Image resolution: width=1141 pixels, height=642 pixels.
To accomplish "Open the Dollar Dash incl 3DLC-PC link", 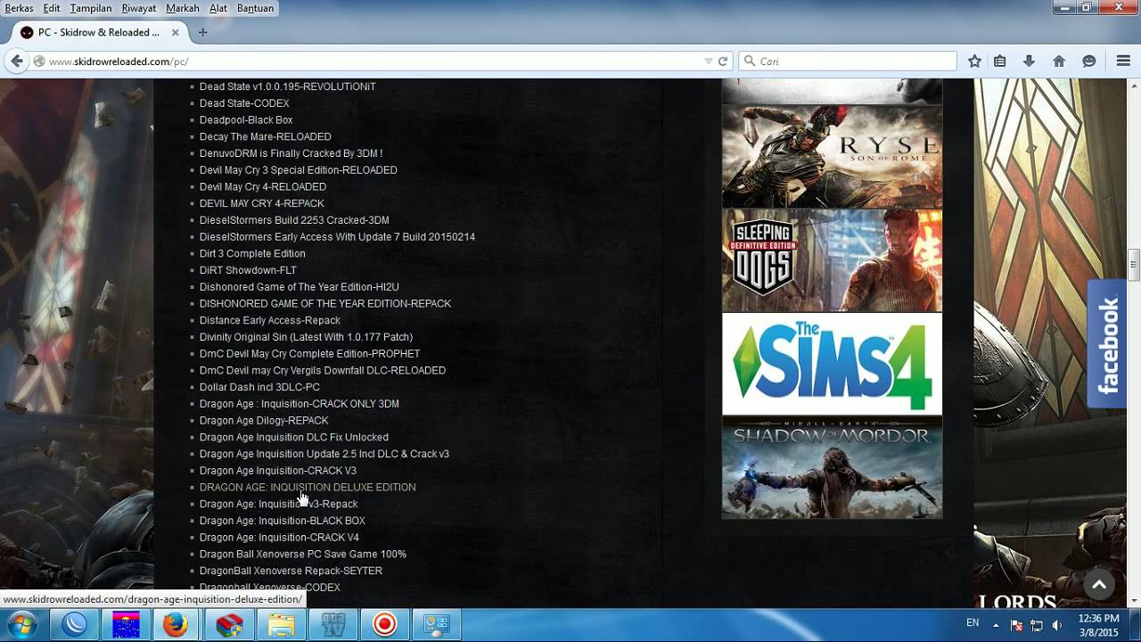I will pyautogui.click(x=259, y=387).
